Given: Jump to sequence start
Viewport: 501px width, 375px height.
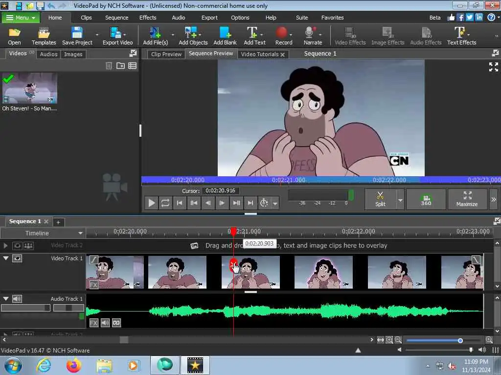Looking at the screenshot, I should tap(180, 203).
